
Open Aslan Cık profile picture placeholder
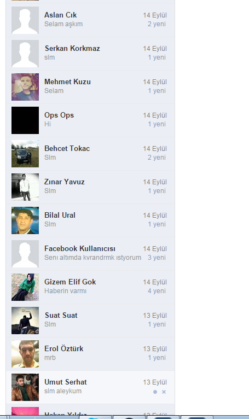click(25, 20)
